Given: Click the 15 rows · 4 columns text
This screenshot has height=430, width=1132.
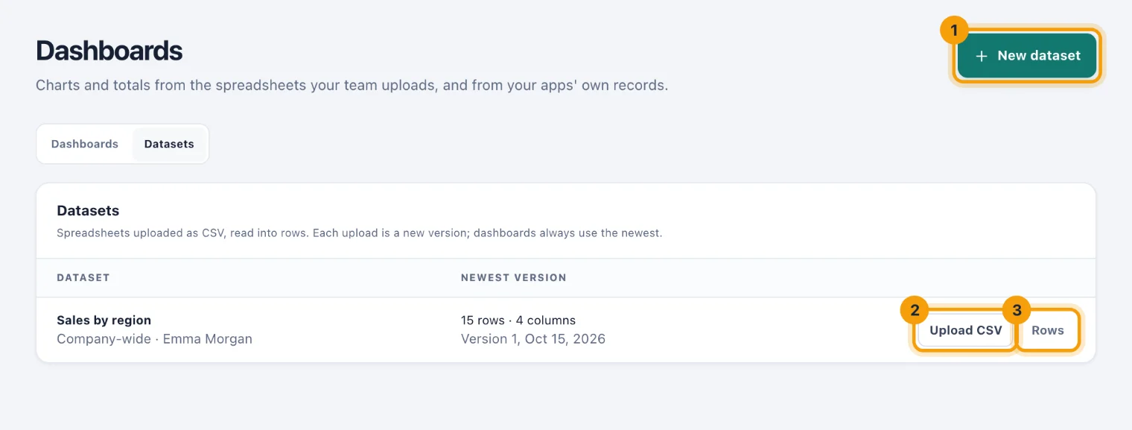Looking at the screenshot, I should 518,320.
